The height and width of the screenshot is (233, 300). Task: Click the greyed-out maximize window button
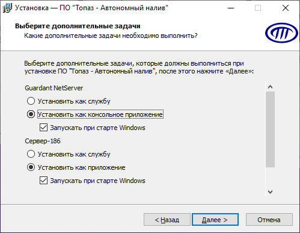pyautogui.click(x=258, y=8)
